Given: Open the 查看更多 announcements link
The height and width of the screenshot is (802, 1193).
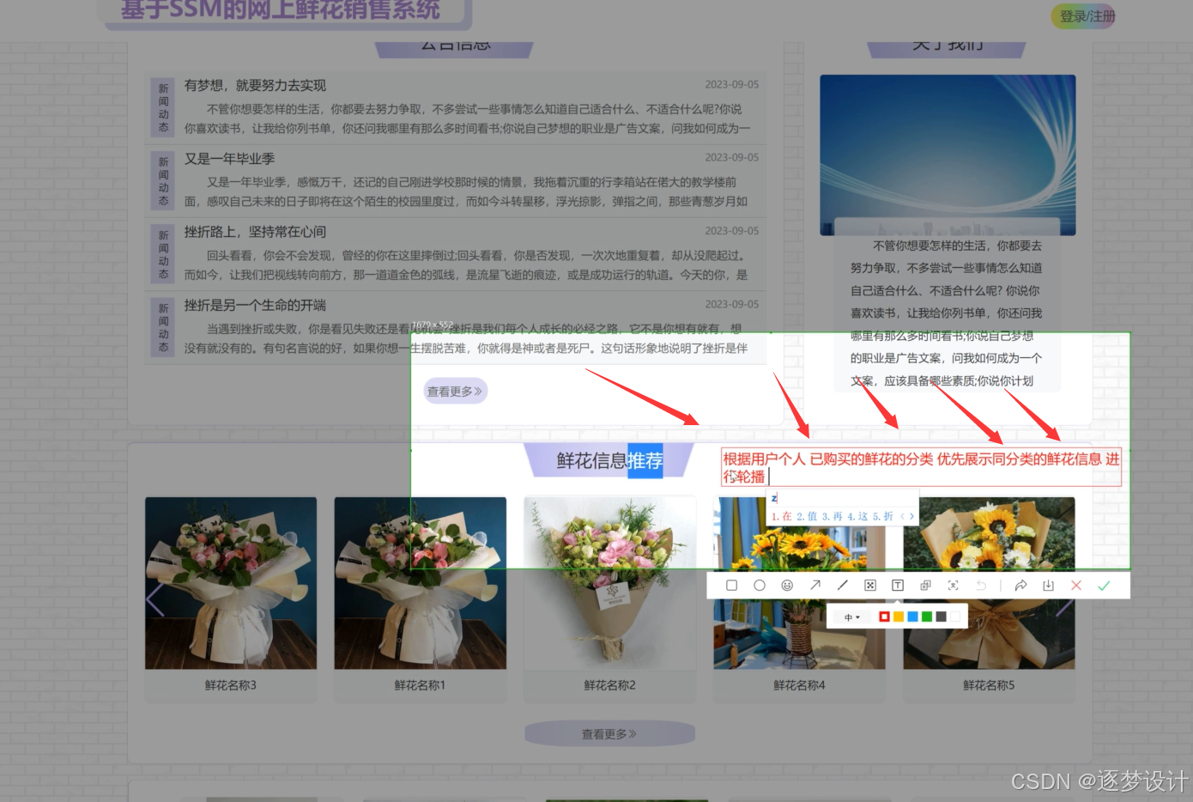Looking at the screenshot, I should [x=454, y=391].
